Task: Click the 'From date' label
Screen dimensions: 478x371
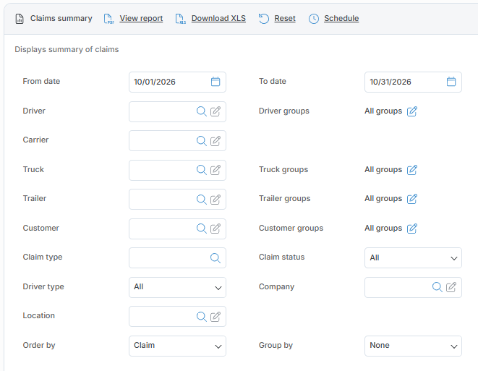Action: pyautogui.click(x=41, y=81)
